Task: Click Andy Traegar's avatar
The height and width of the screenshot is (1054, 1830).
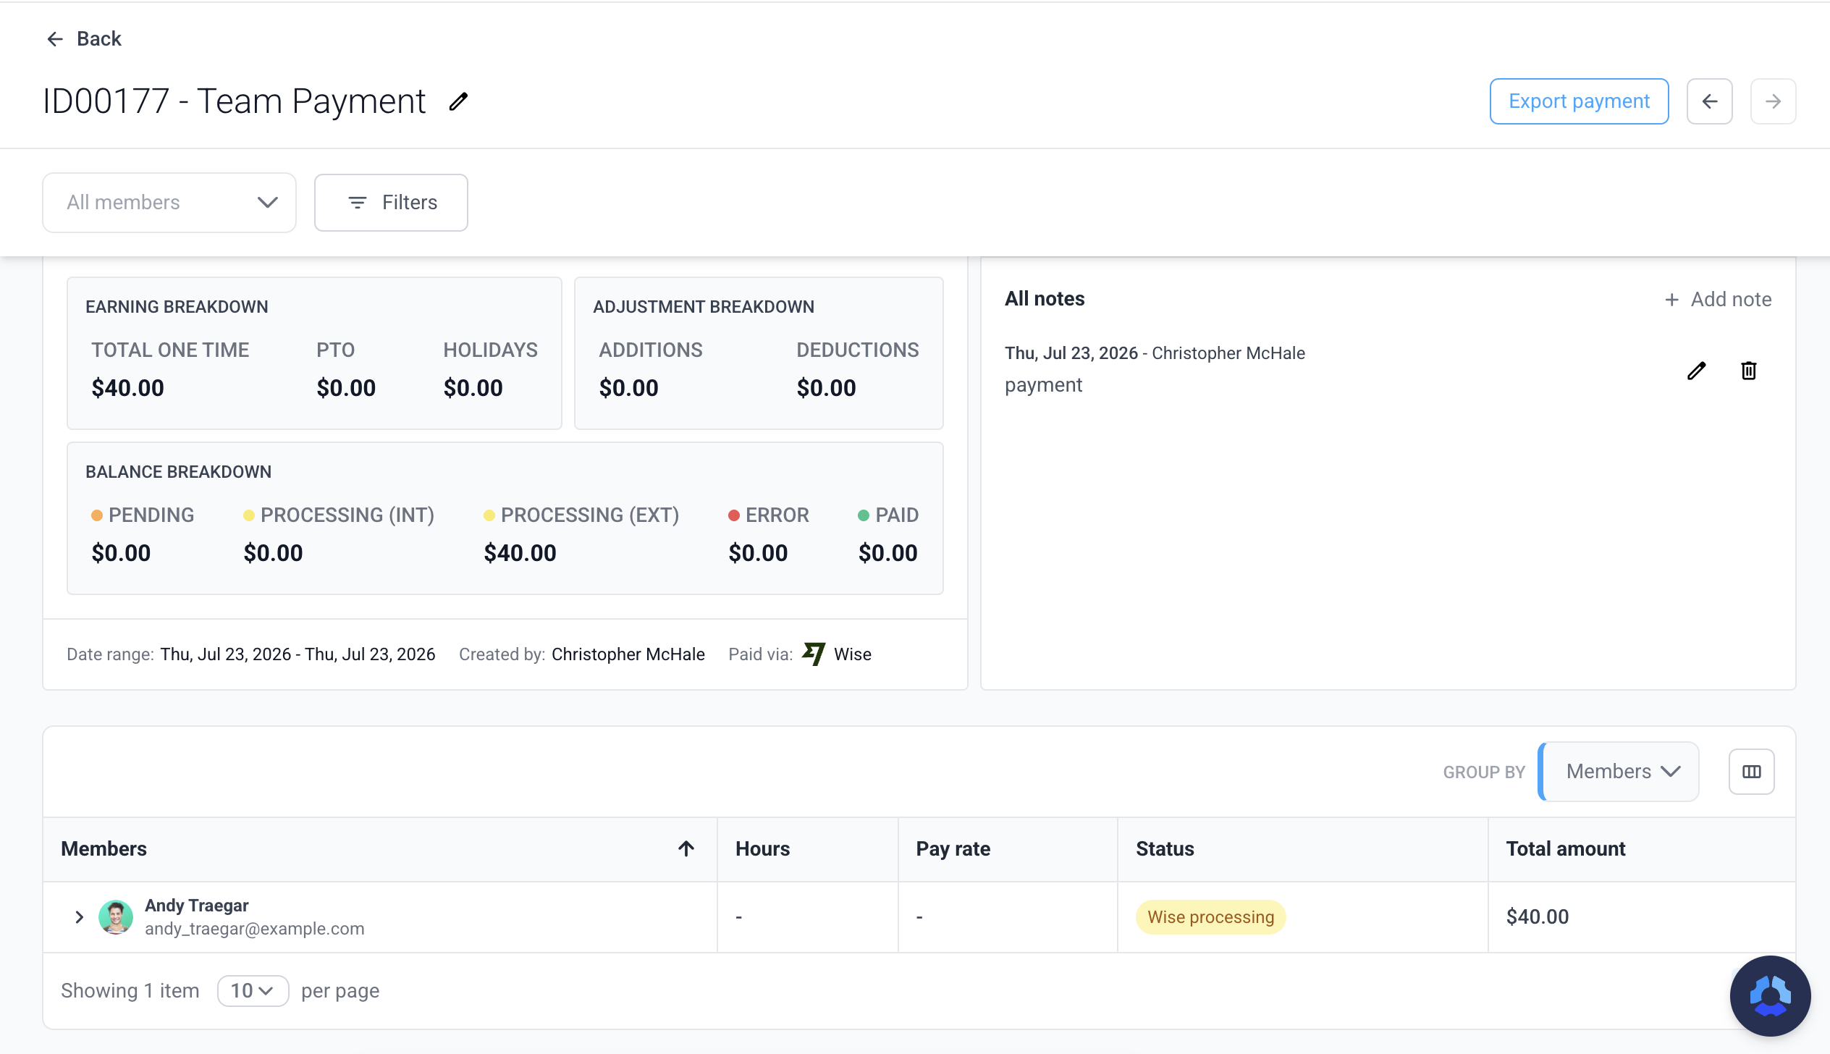Action: pyautogui.click(x=115, y=917)
